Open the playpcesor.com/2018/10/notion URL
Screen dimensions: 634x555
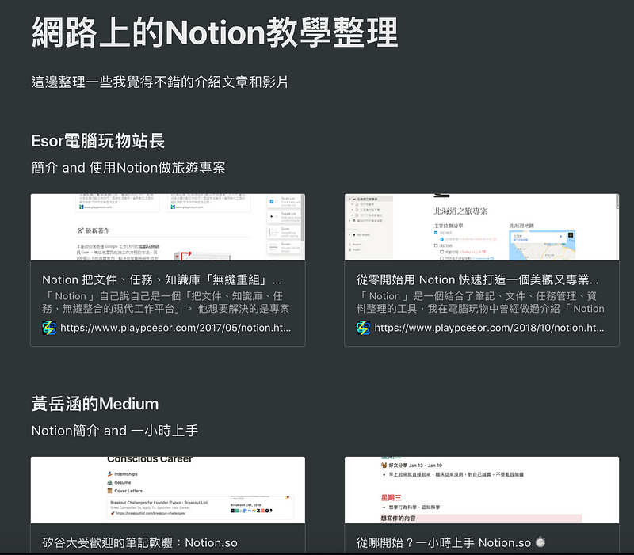(x=489, y=328)
